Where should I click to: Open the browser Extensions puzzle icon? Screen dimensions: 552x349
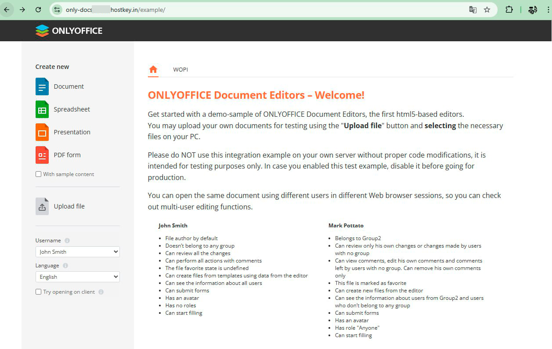(509, 10)
